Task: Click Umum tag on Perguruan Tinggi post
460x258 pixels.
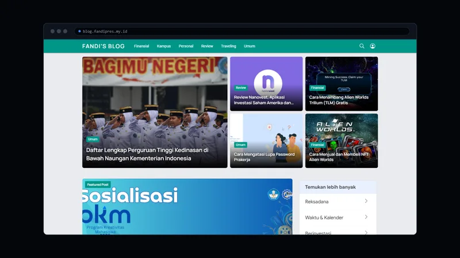Action: (x=93, y=139)
